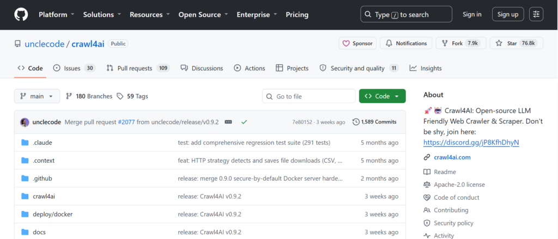The height and width of the screenshot is (239, 558).
Task: Open the Actions tab
Action: click(250, 68)
